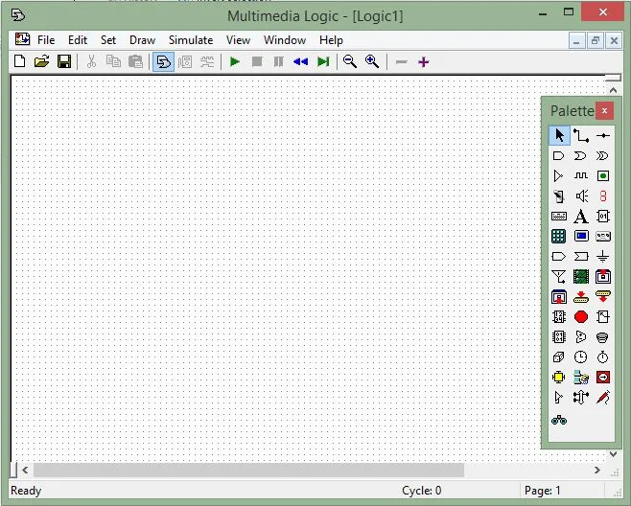Select the stopwatch timer component
Viewport: 631px width, 506px height.
(602, 357)
